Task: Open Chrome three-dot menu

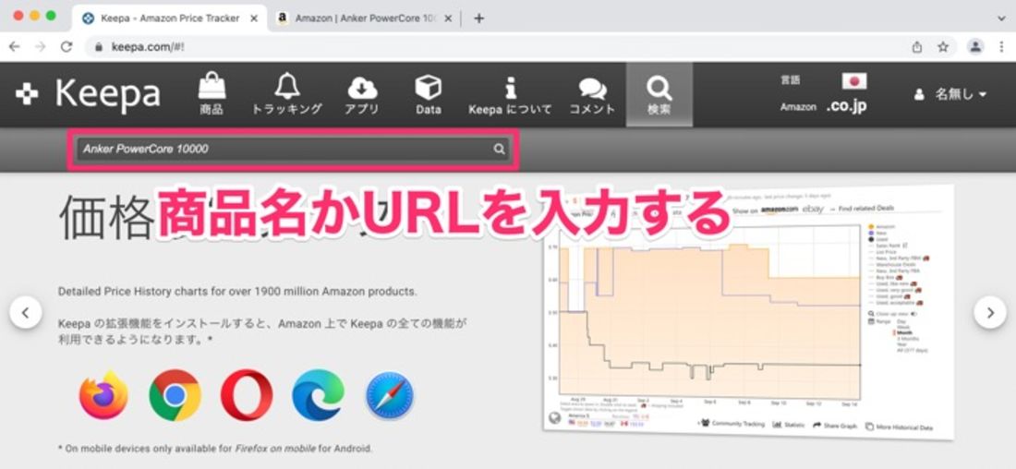Action: [1001, 47]
